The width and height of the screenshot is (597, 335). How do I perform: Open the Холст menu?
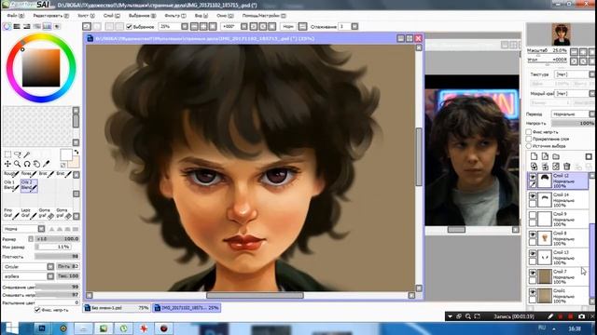(86, 16)
